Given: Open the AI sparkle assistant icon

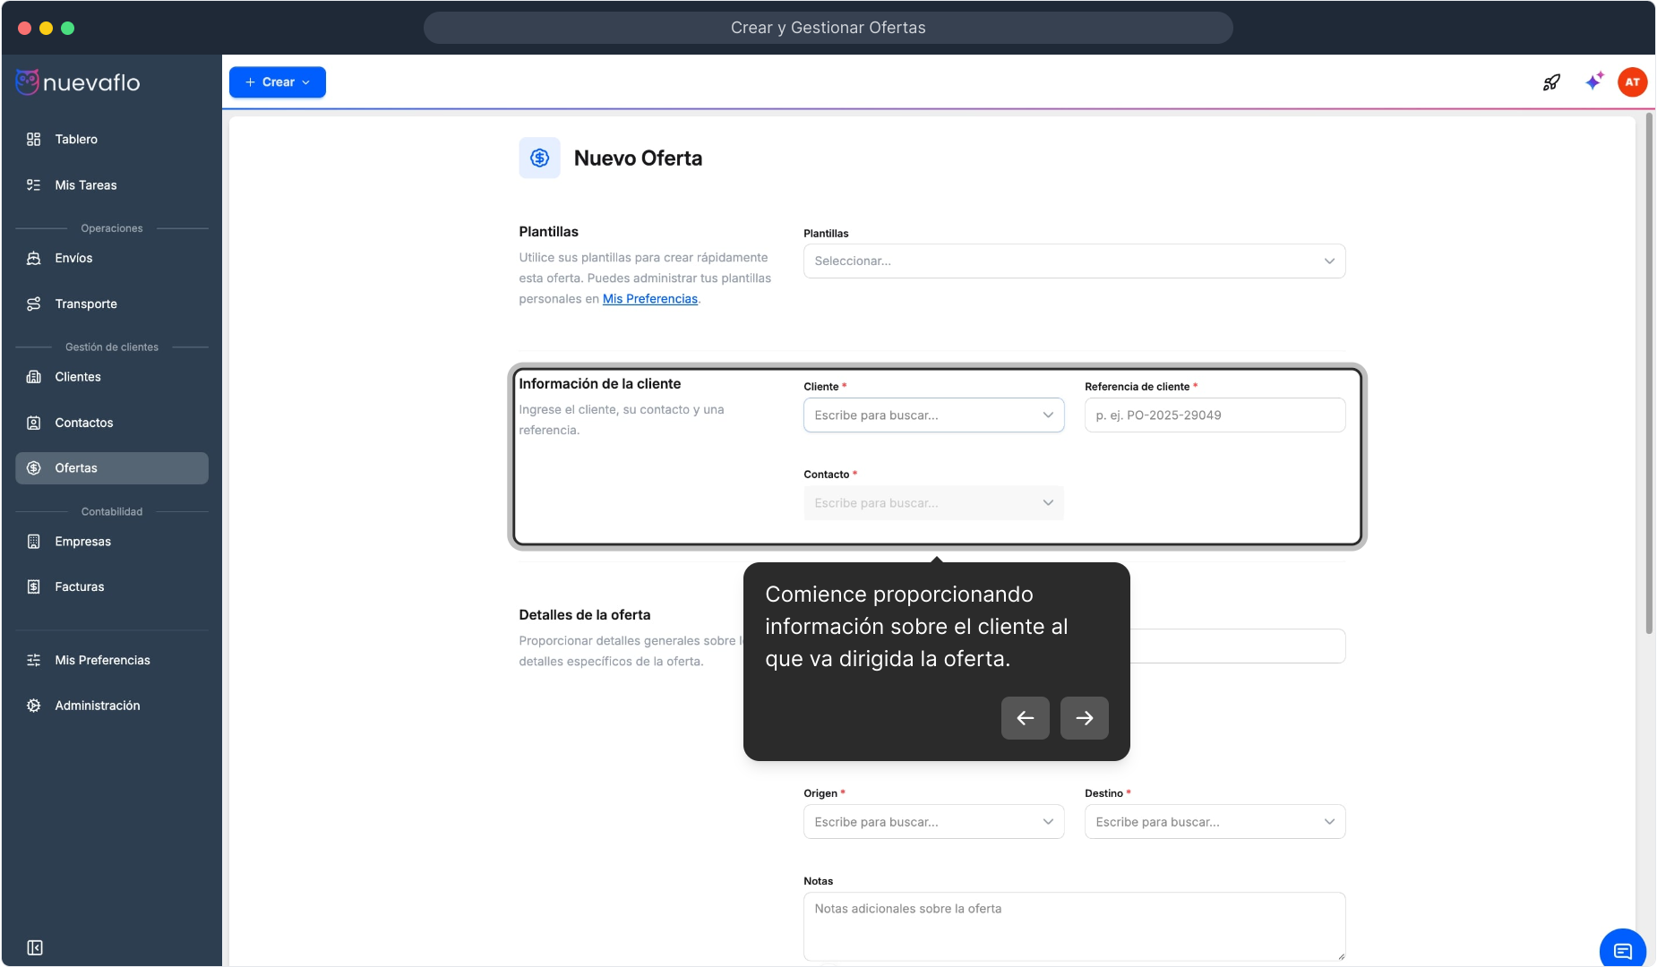Looking at the screenshot, I should pyautogui.click(x=1593, y=81).
